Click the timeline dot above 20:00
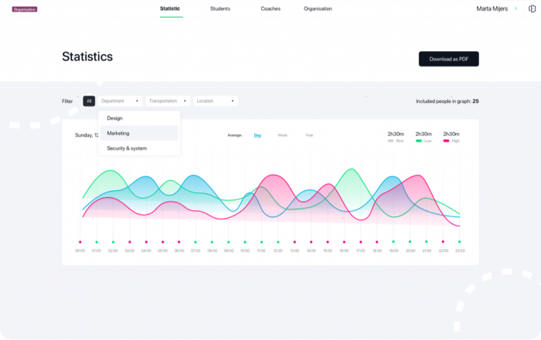541x340 pixels. [410, 242]
